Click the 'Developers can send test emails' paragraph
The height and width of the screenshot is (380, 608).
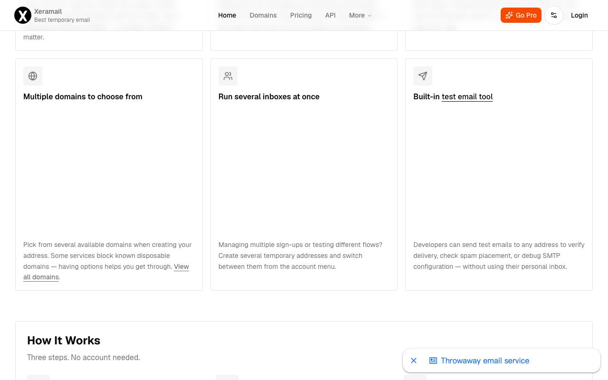coord(499,256)
